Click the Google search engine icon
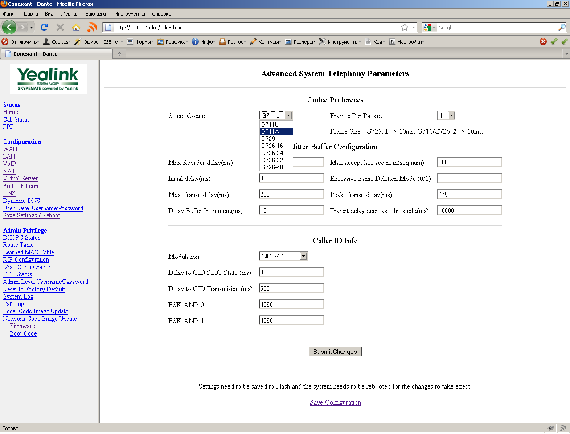This screenshot has height=434, width=570. click(x=427, y=27)
